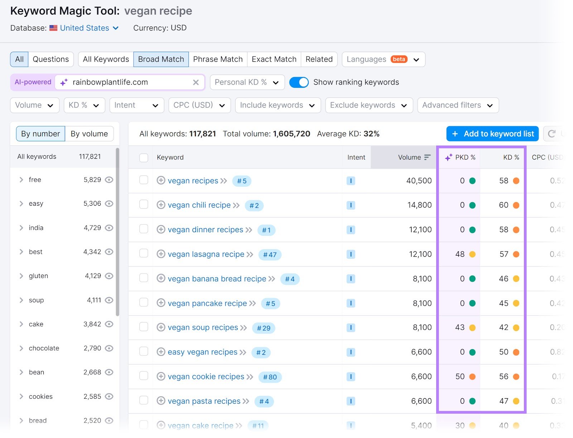
Task: Switch to the Questions tab
Action: pyautogui.click(x=50, y=59)
